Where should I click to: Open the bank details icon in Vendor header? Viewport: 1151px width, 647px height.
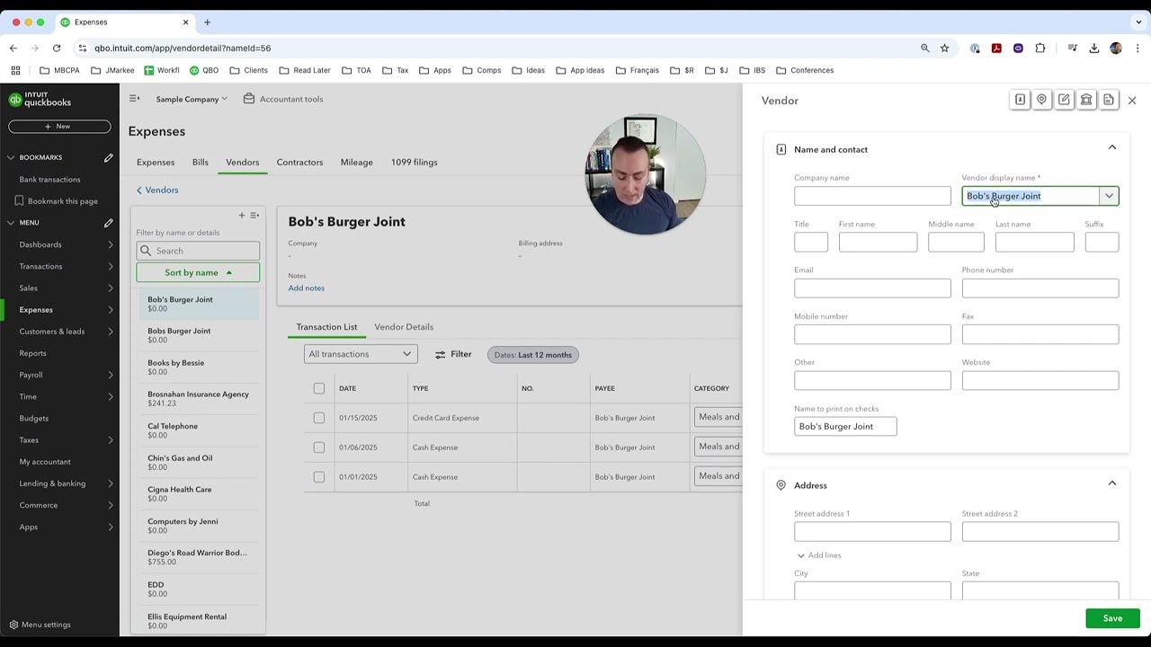pos(1086,100)
